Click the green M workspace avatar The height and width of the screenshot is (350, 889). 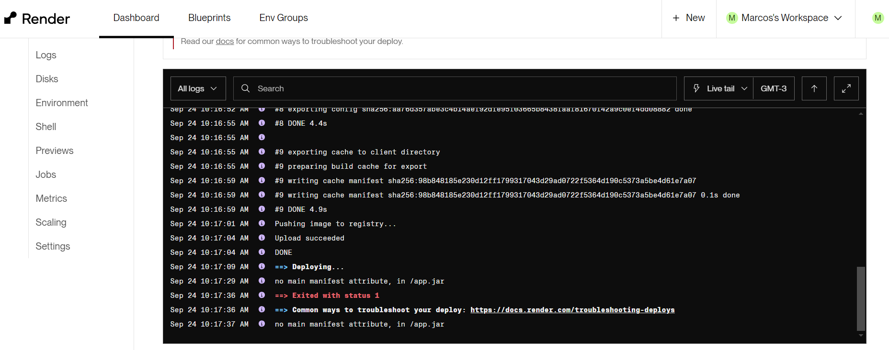point(732,18)
